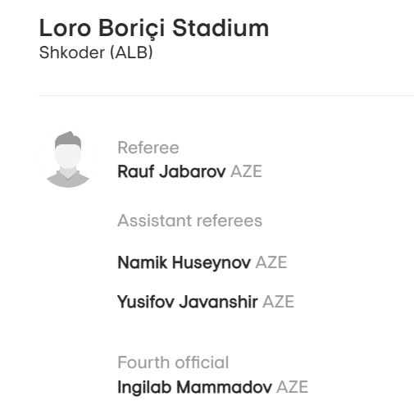
Task: Click the Fourth official label
Action: click(173, 362)
